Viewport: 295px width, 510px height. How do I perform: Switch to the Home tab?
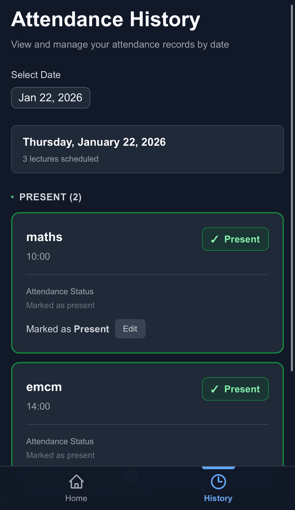76,489
